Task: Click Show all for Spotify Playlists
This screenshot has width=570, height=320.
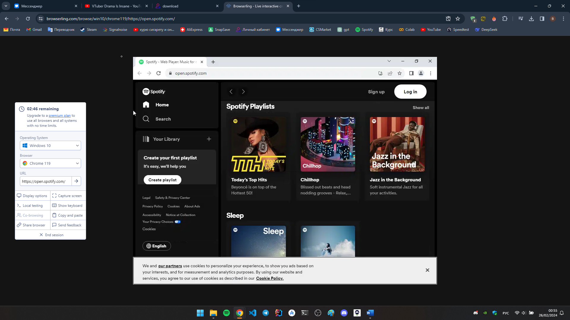Action: click(x=421, y=108)
